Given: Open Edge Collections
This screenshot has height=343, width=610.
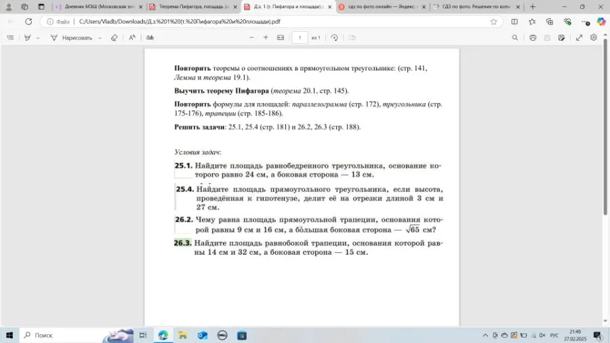Looking at the screenshot, I should 550,22.
